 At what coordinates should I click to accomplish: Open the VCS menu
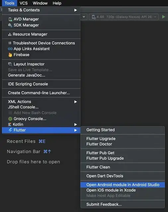coord(24,3)
